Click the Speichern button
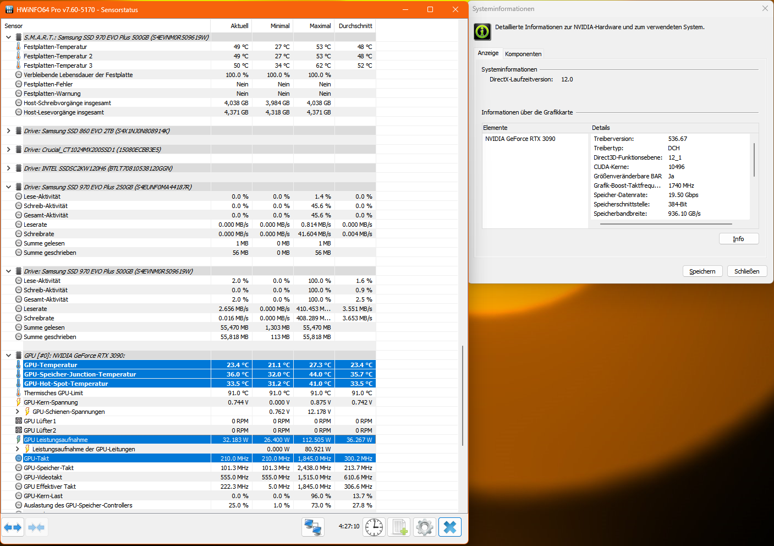Viewport: 774px width, 546px height. (x=702, y=271)
